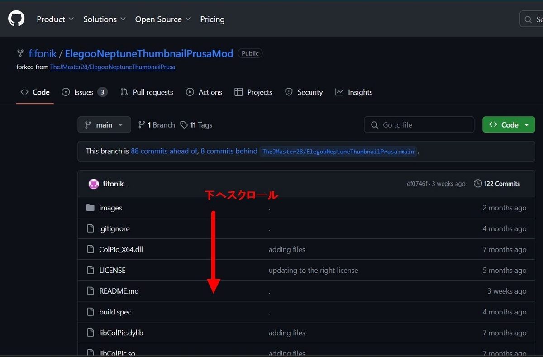Open the LICENSE file
The width and height of the screenshot is (543, 357).
click(x=112, y=271)
